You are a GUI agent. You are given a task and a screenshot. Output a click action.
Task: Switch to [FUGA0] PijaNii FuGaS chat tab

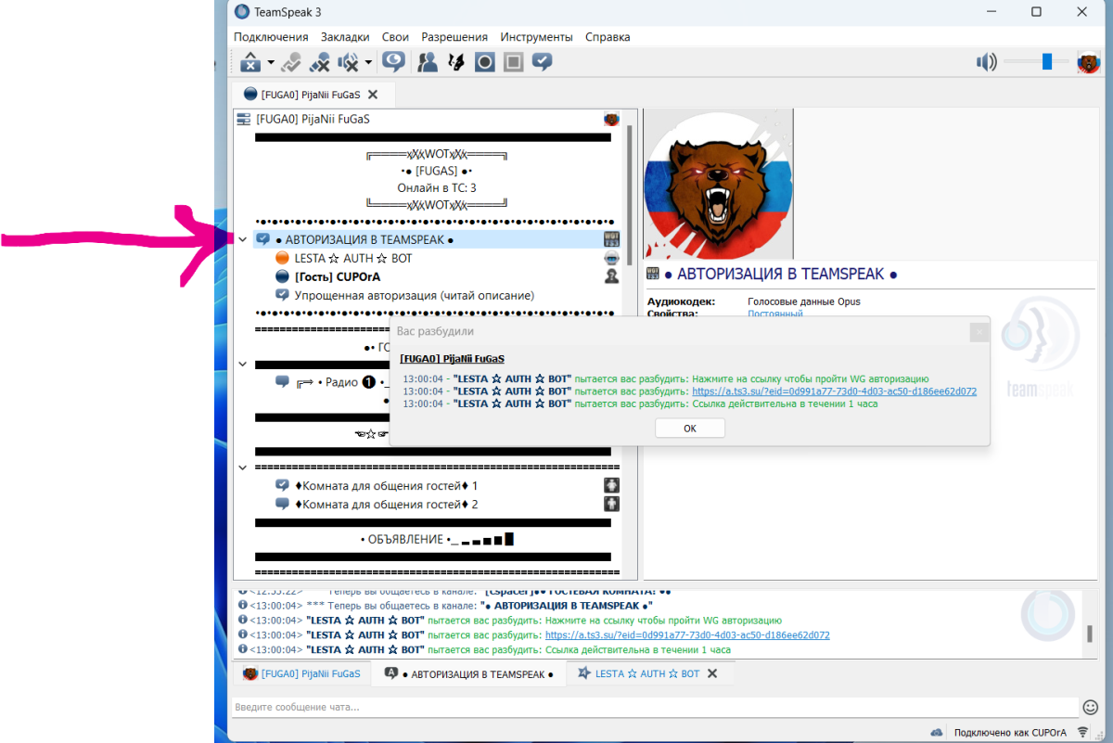(301, 674)
